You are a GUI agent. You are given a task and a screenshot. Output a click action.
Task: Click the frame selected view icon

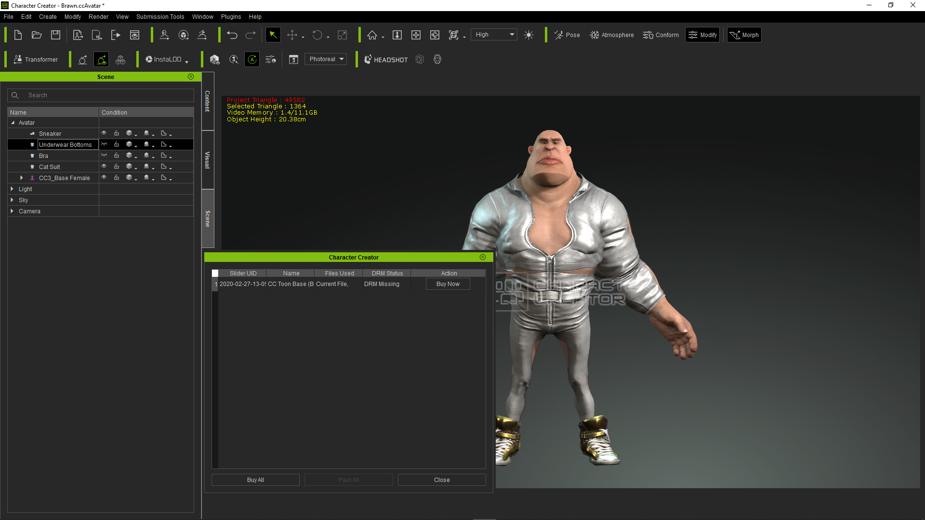click(453, 35)
